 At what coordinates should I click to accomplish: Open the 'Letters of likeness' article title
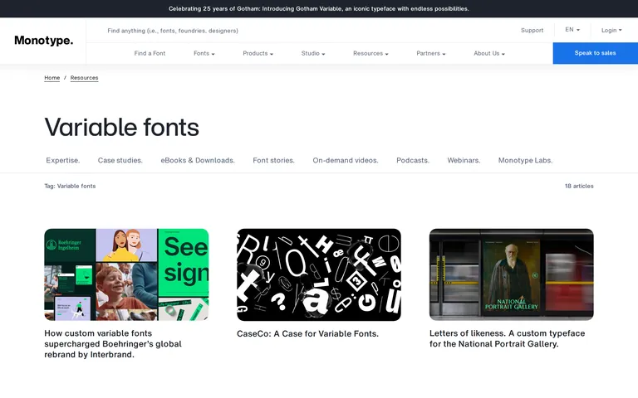coord(508,338)
